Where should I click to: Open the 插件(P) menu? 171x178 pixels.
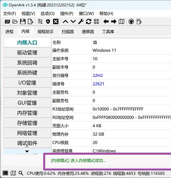[x=67, y=14]
